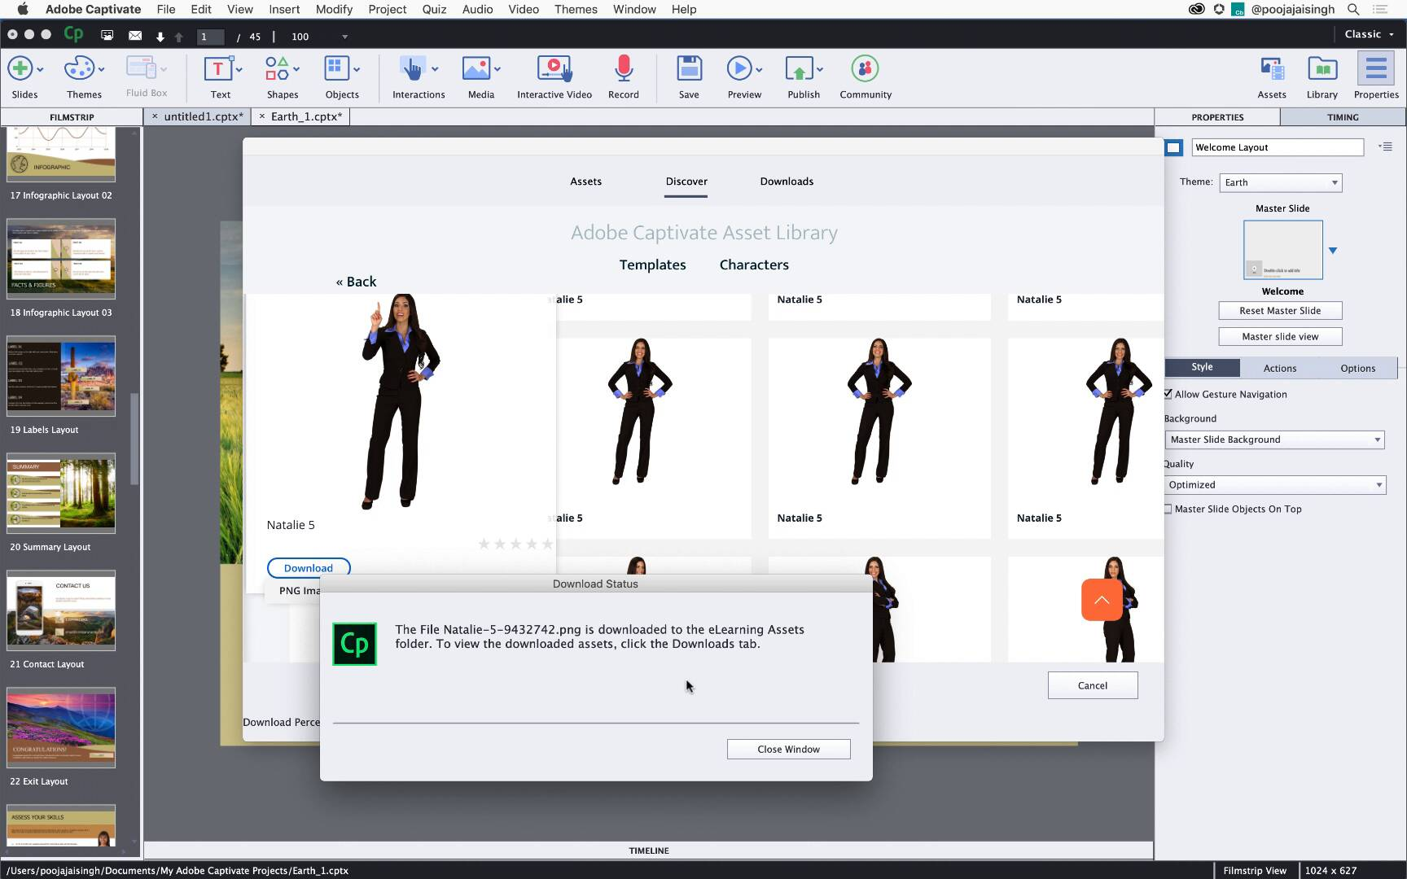This screenshot has width=1407, height=879.
Task: Click the Back link in Asset Library
Action: pyautogui.click(x=356, y=282)
